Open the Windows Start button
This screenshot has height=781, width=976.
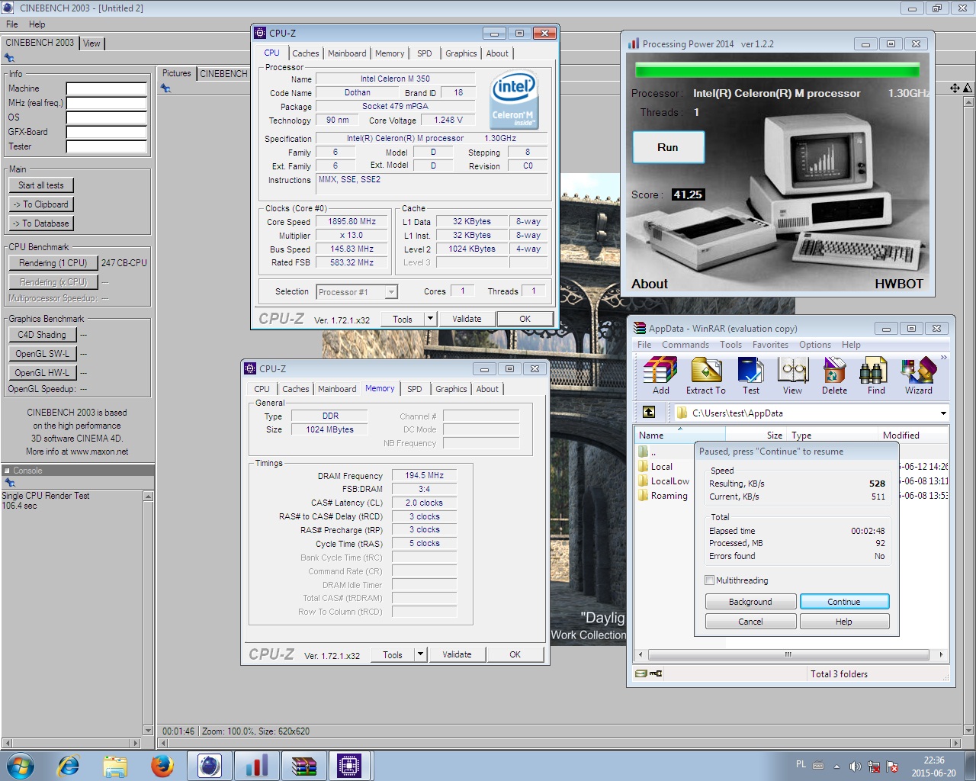pos(20,766)
